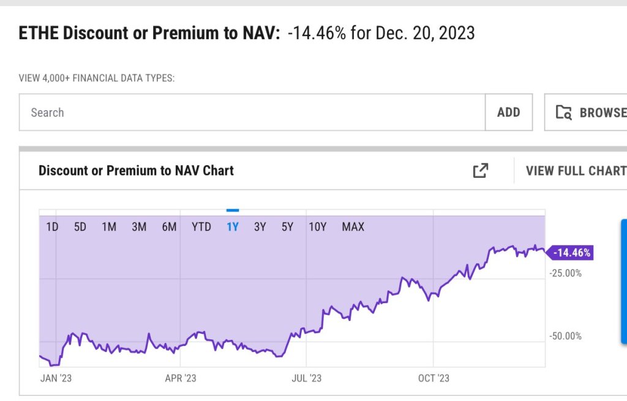
Task: Select the 5D time range
Action: (x=80, y=226)
